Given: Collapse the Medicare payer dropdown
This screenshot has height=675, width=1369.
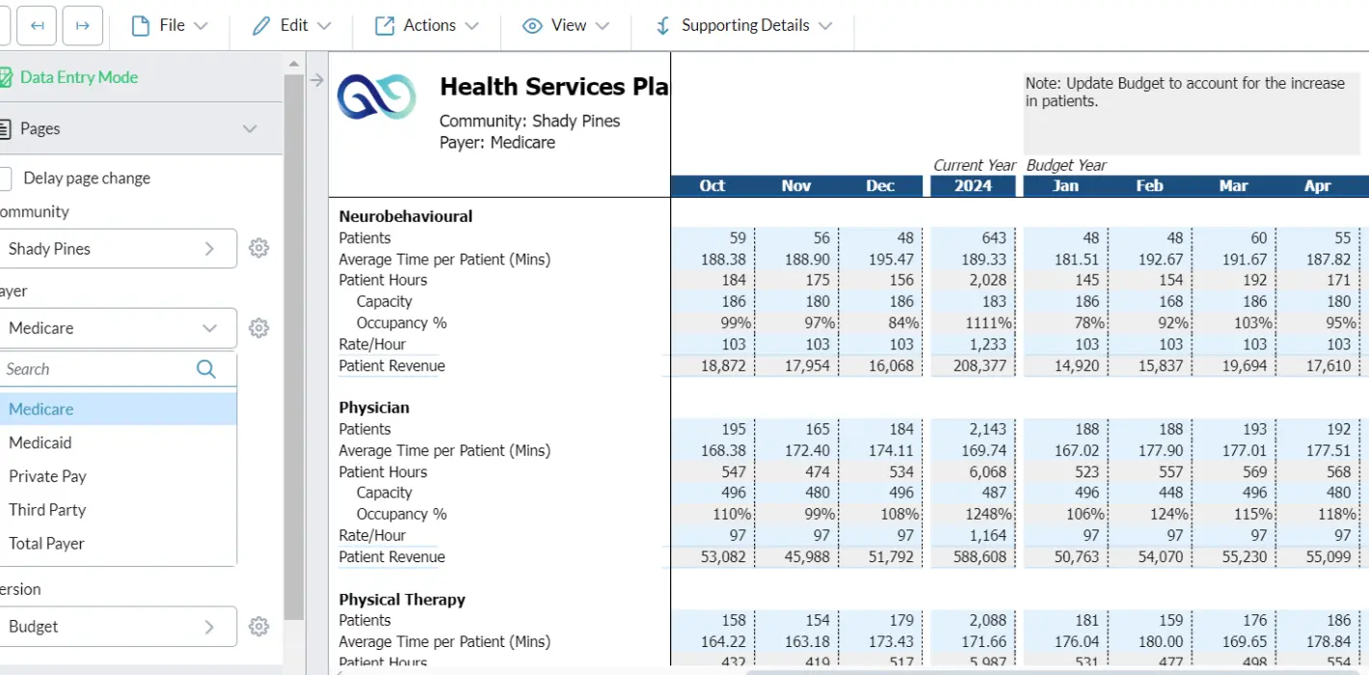Looking at the screenshot, I should [x=118, y=328].
